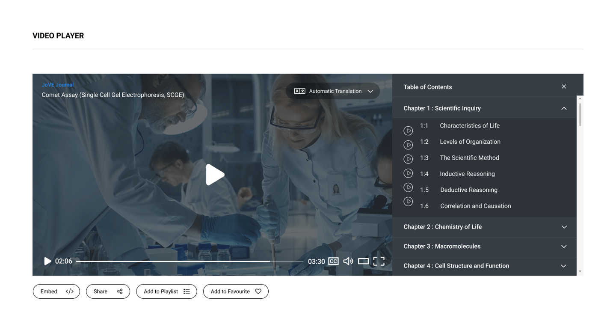Toggle closed captions CC icon
The image size is (616, 330).
333,261
